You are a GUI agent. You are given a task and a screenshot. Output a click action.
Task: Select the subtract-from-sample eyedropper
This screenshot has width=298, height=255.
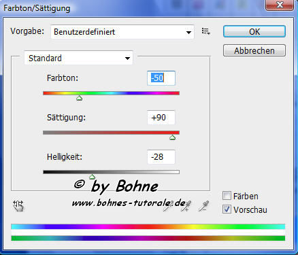203,206
